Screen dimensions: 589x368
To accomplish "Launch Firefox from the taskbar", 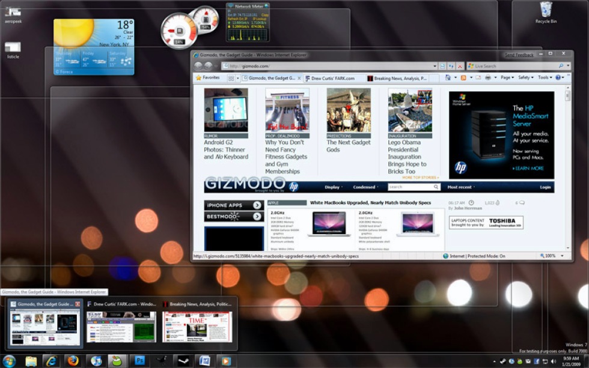I will coord(73,361).
